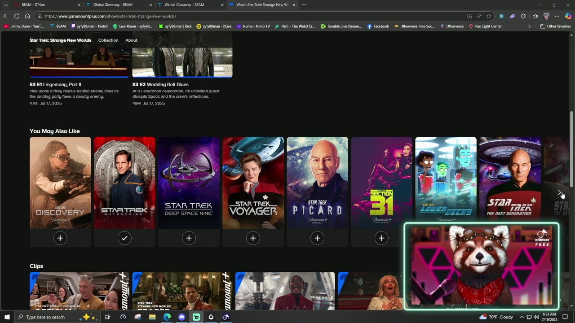The height and width of the screenshot is (323, 575).
Task: Open Discord from the taskbar
Action: [181, 317]
